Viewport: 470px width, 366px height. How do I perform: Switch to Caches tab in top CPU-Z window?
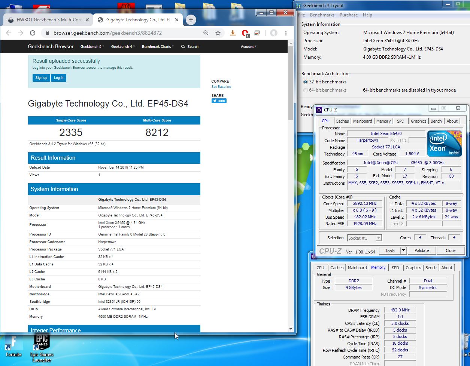coord(342,121)
